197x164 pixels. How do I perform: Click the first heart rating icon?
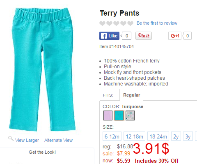tap(102, 23)
